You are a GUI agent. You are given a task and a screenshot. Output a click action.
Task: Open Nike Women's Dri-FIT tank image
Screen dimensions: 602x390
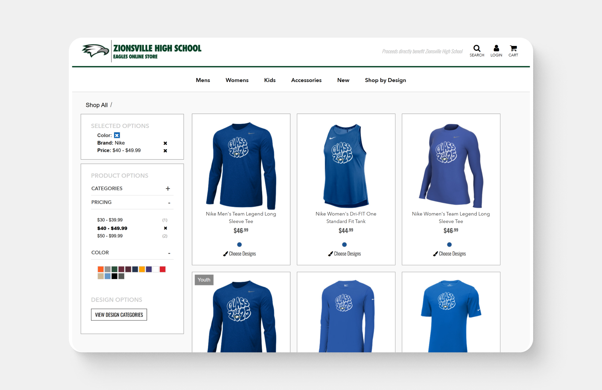[x=346, y=166]
